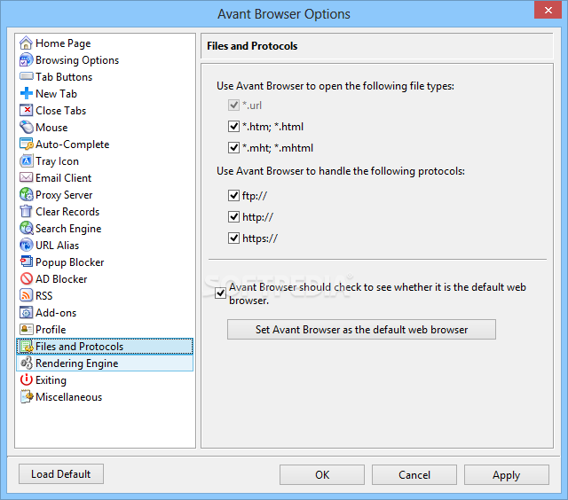
Task: Disable the https:// protocol checkbox
Action: click(x=233, y=238)
